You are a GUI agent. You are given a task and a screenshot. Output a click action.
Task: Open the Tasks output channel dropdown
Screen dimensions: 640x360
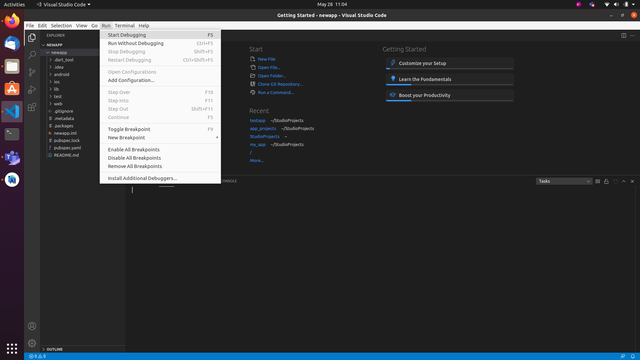click(564, 181)
